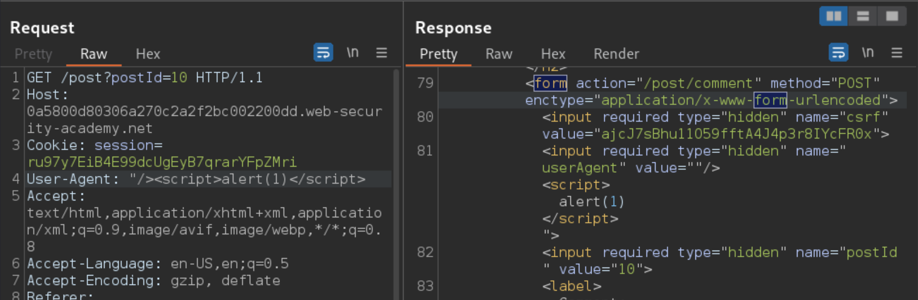Viewport: 918px width, 300px height.
Task: Click the Request panel heading
Action: 42,28
